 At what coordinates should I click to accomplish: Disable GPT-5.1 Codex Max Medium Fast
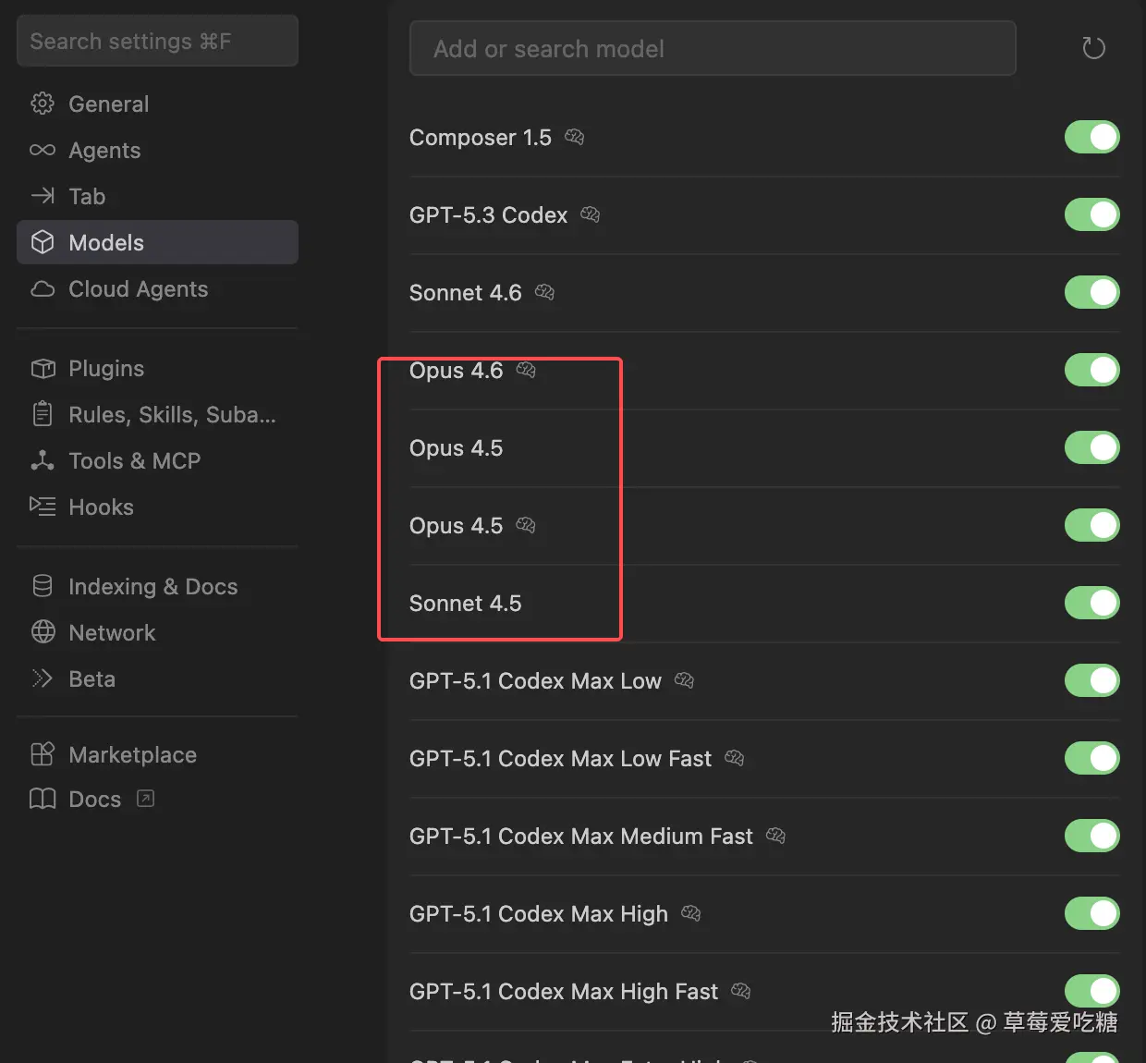1092,836
